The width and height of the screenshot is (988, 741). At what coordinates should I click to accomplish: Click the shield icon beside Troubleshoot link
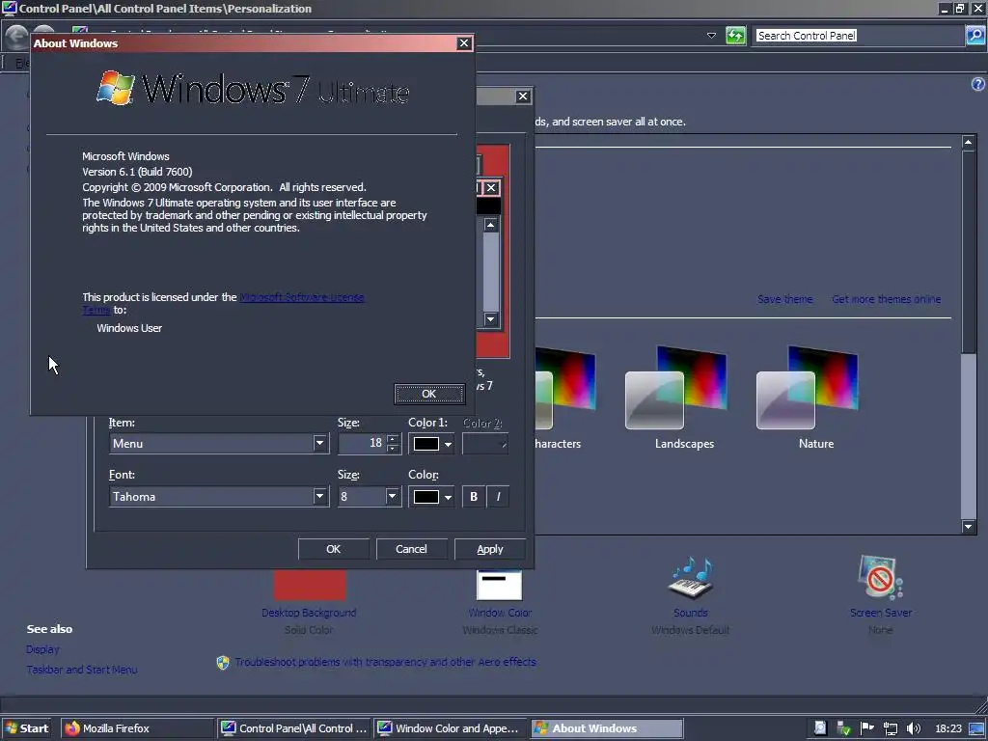[x=223, y=662]
